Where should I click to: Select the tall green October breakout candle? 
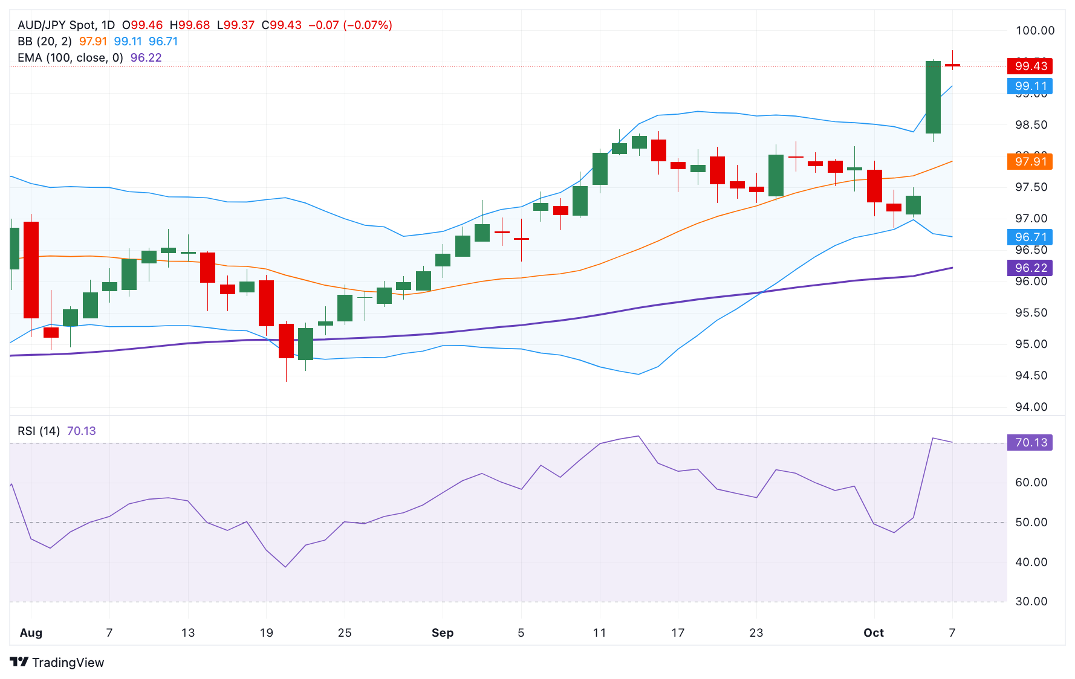click(933, 97)
